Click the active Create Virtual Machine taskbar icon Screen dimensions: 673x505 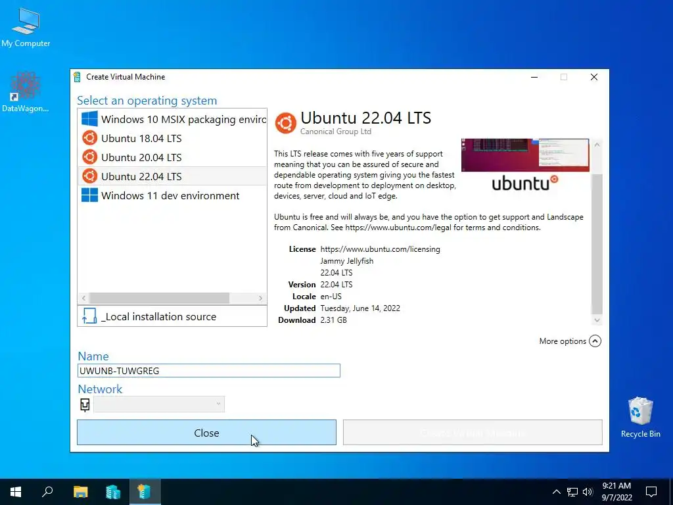point(144,492)
